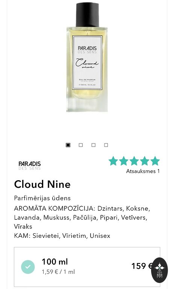
Task: Jump to the fourth carousel image dot
Action: coord(106,145)
